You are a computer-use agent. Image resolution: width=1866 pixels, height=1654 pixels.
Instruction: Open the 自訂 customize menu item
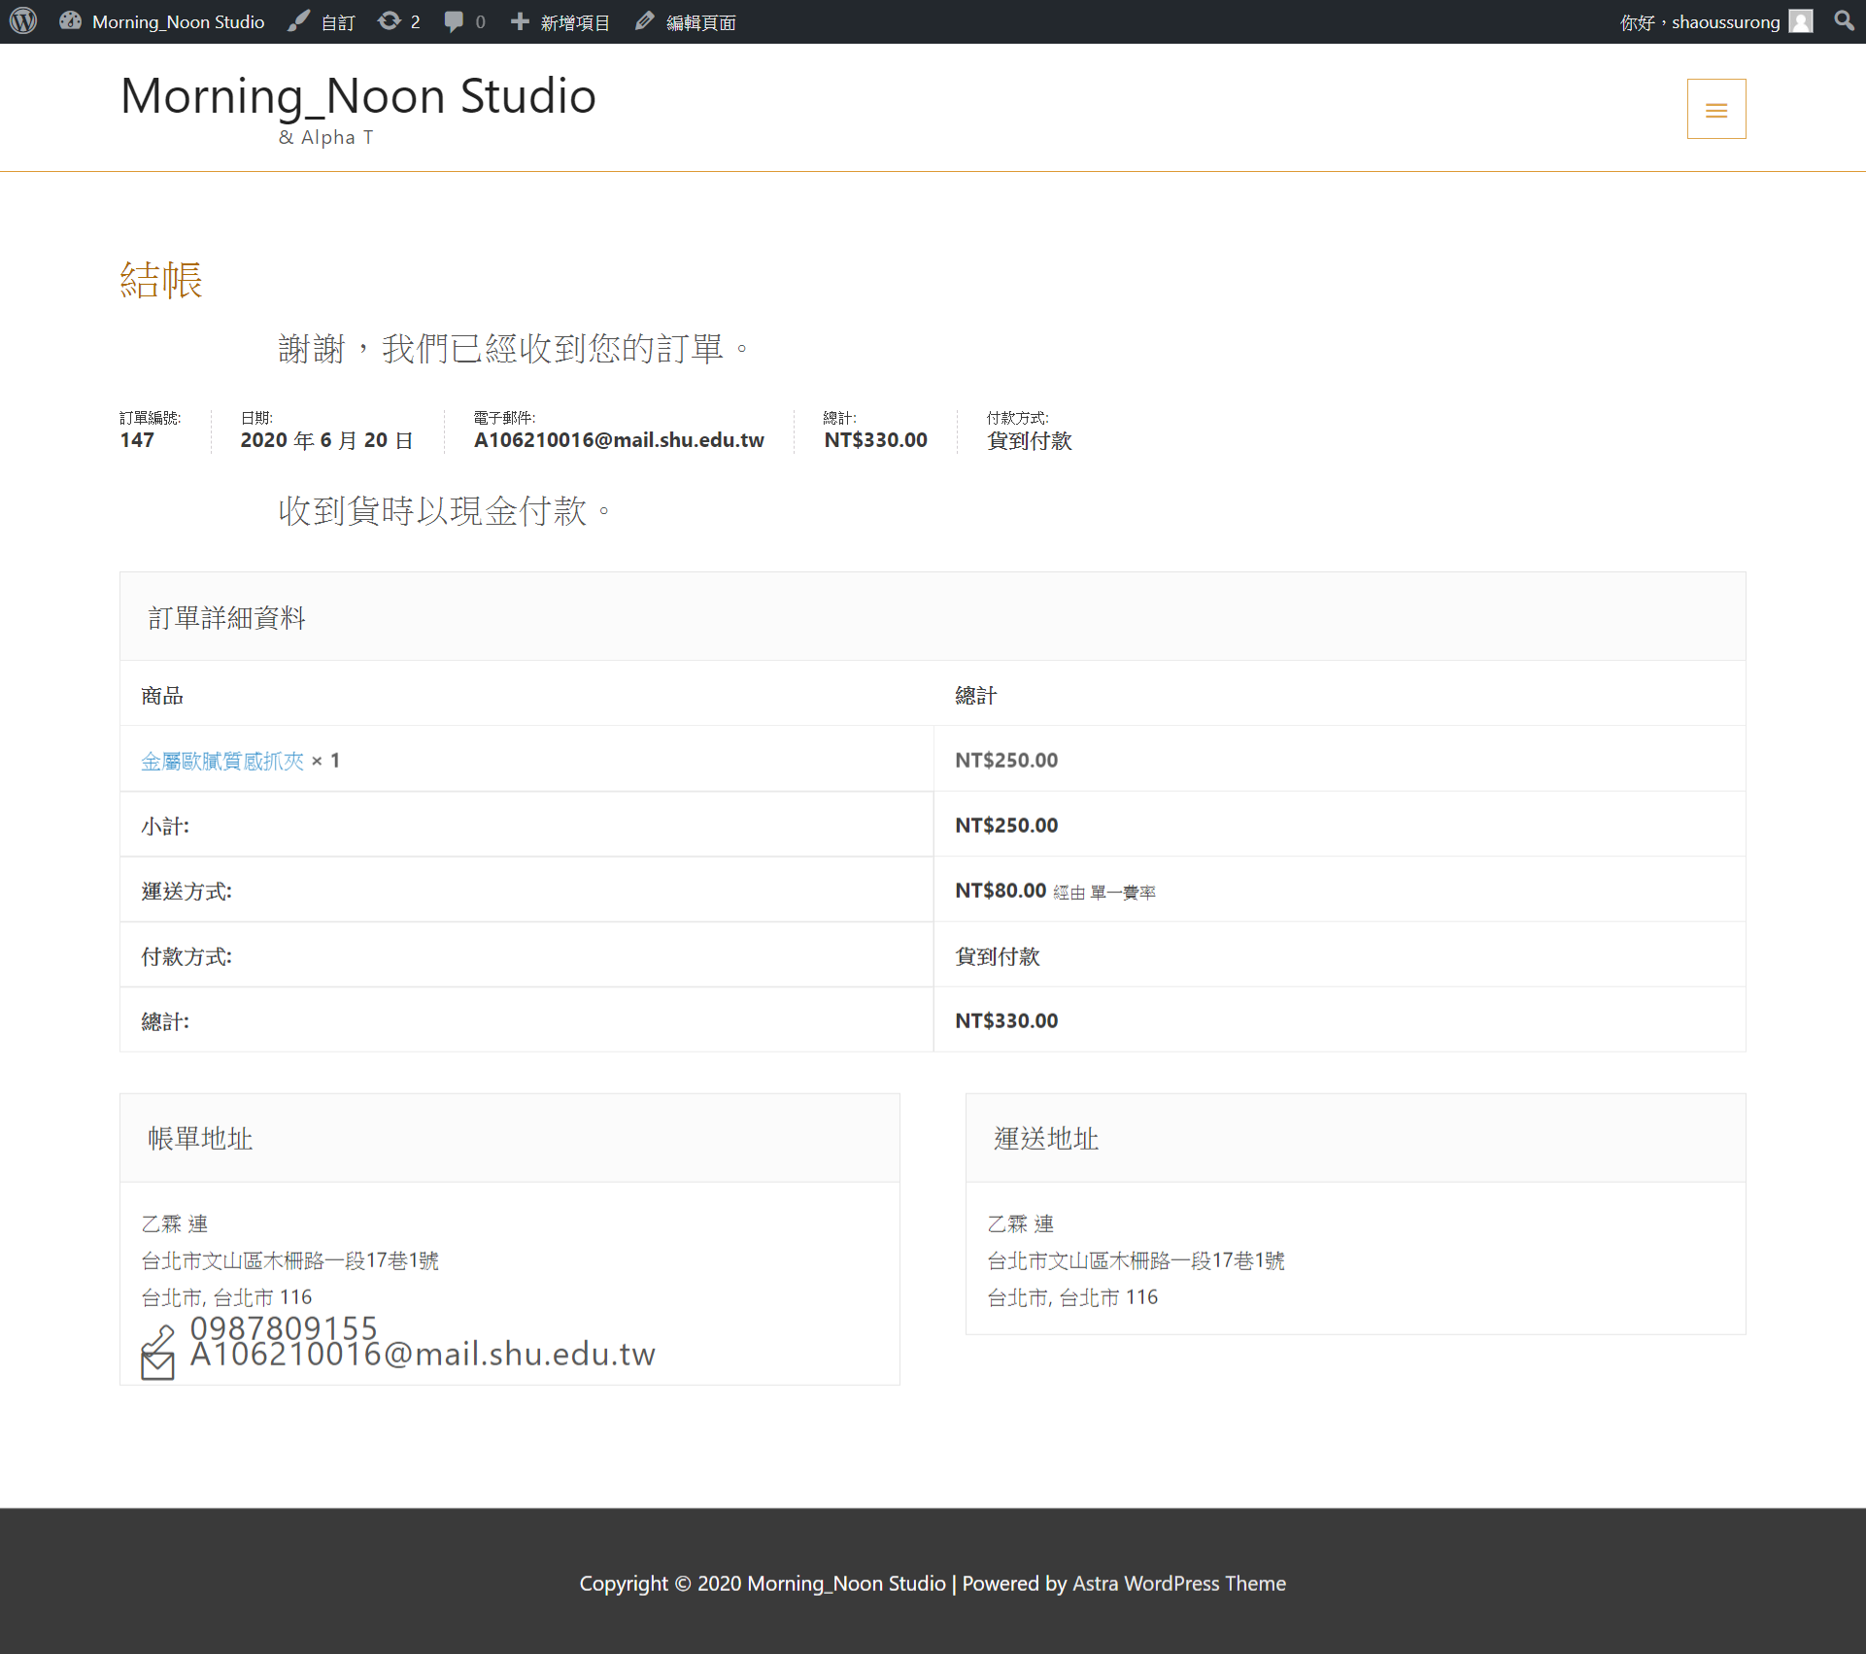[337, 22]
